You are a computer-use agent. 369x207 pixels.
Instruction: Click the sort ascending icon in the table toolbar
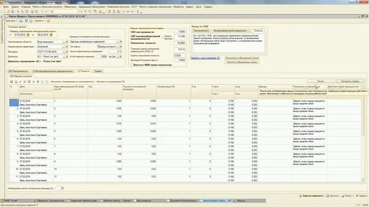click(x=43, y=82)
